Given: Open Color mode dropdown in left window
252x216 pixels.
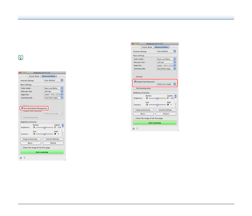Looking at the screenshot, I should 53,88.
